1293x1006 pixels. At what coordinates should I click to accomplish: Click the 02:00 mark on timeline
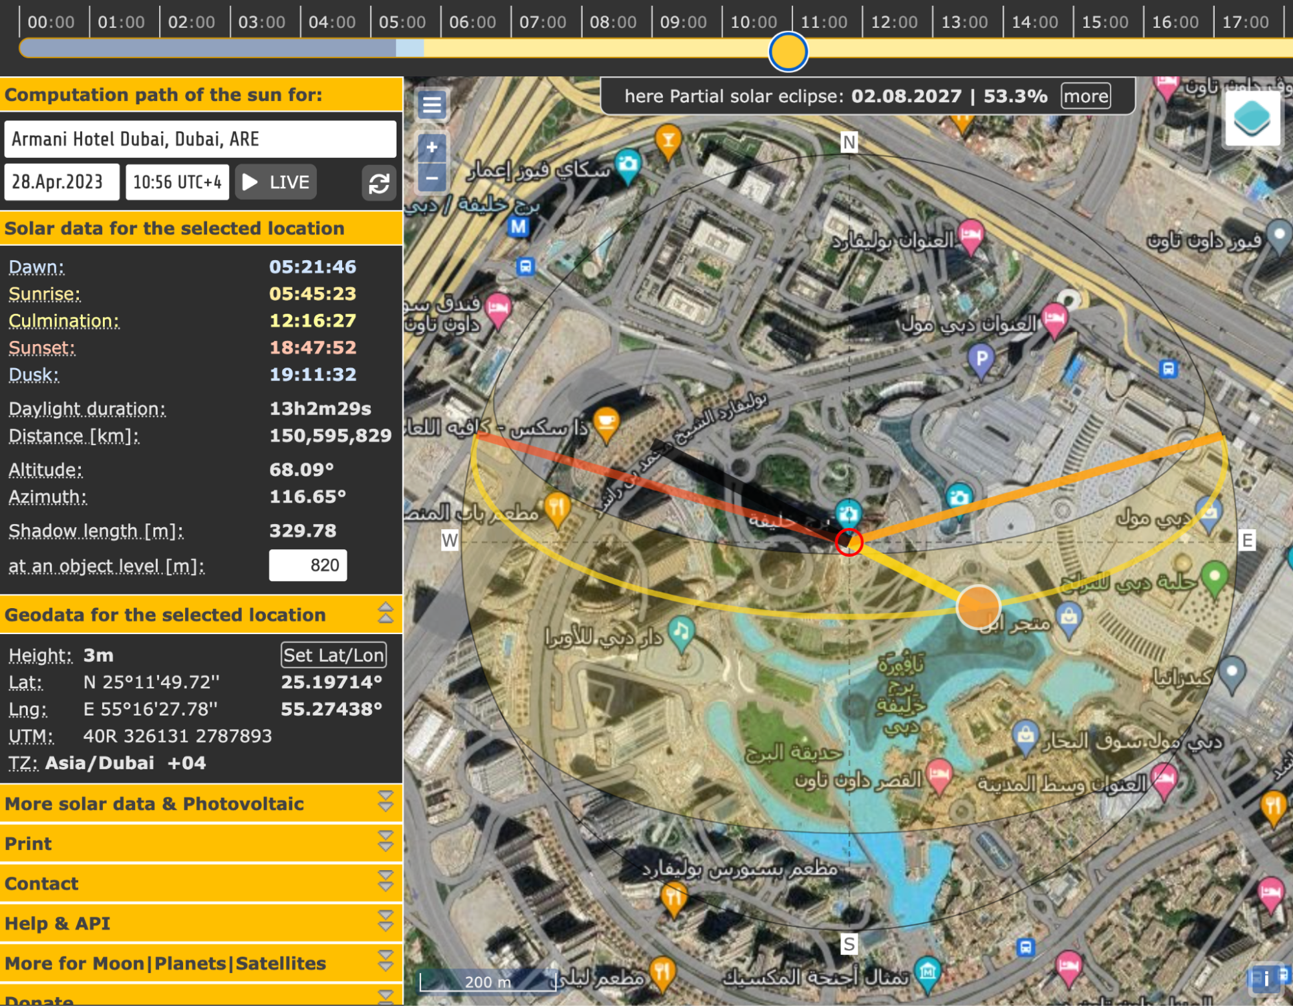tap(191, 23)
